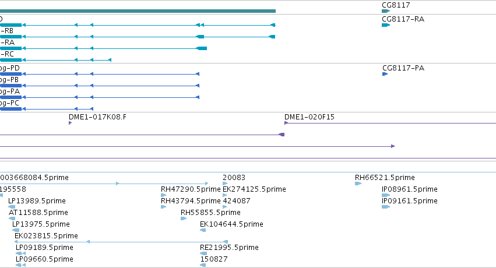This screenshot has height=268, width=496.
Task: Select the CG8117 gene label
Action: pos(396,5)
